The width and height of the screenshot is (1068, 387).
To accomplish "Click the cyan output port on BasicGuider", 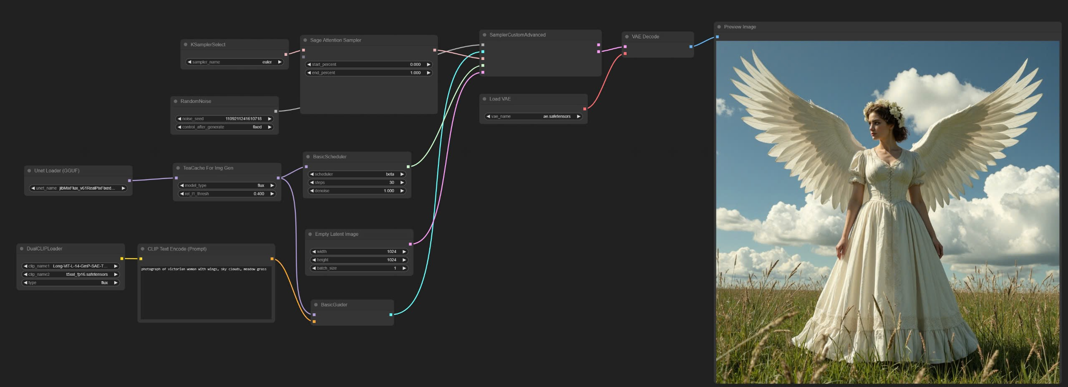I will (390, 315).
